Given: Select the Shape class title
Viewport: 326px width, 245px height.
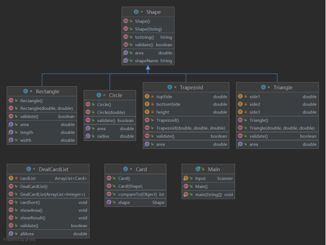Looking at the screenshot, I should click(154, 12).
